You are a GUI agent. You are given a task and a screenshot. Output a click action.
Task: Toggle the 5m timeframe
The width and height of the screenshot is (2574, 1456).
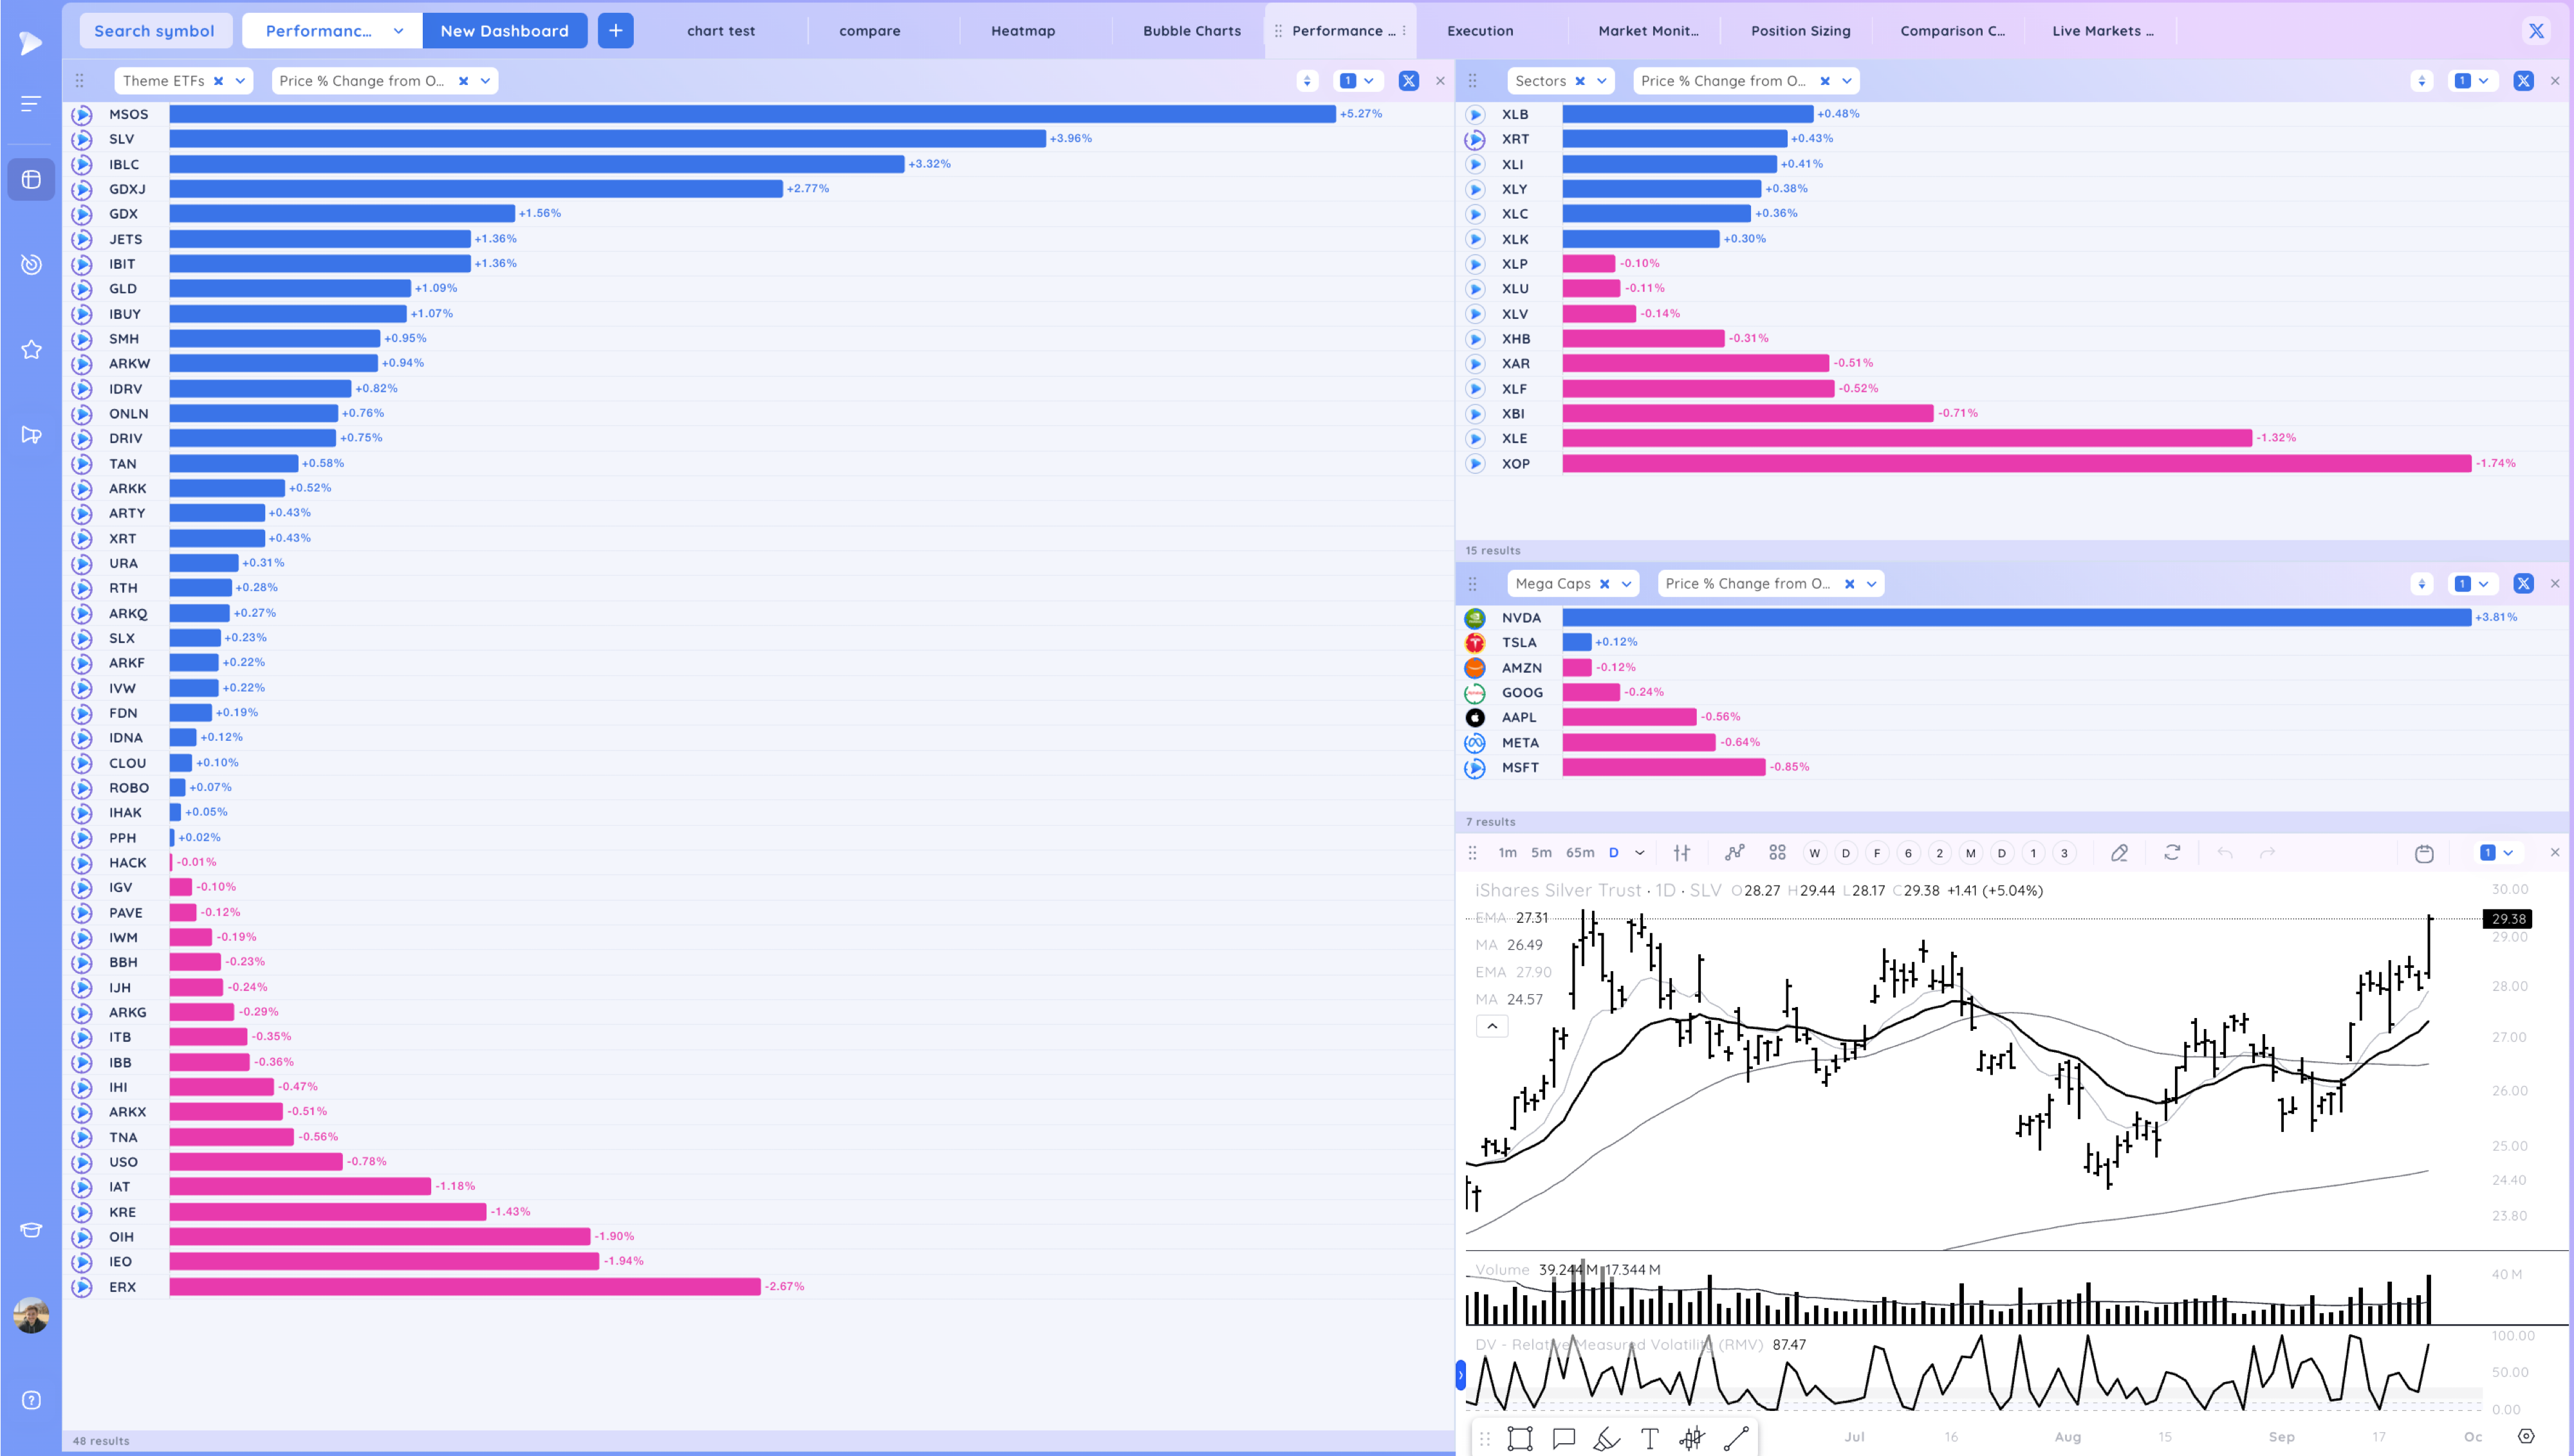click(x=1541, y=853)
